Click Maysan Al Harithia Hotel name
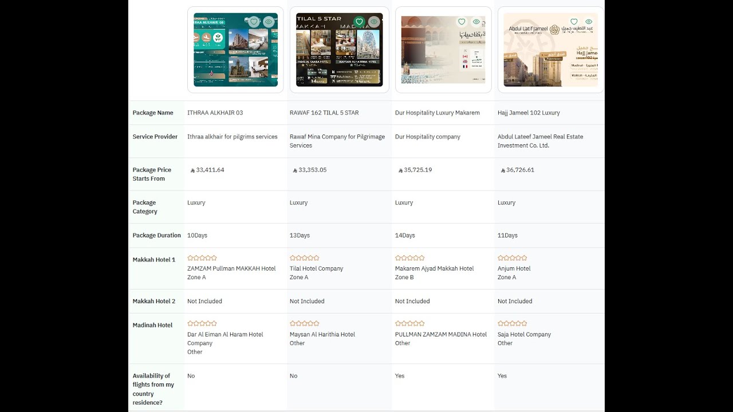Screen dimensions: 733x412 [322, 334]
